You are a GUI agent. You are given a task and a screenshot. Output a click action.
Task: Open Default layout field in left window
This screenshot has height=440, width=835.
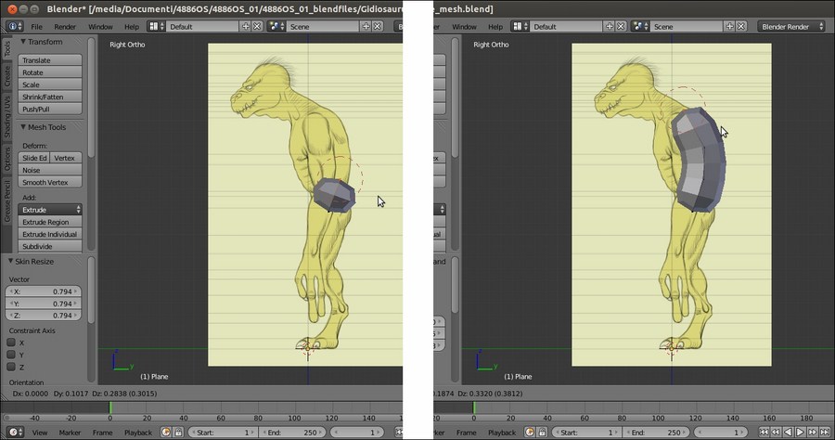202,26
